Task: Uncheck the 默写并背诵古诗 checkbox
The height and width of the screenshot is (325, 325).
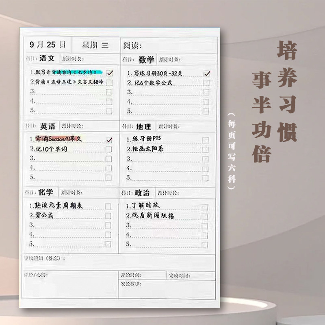Action: pyautogui.click(x=109, y=73)
